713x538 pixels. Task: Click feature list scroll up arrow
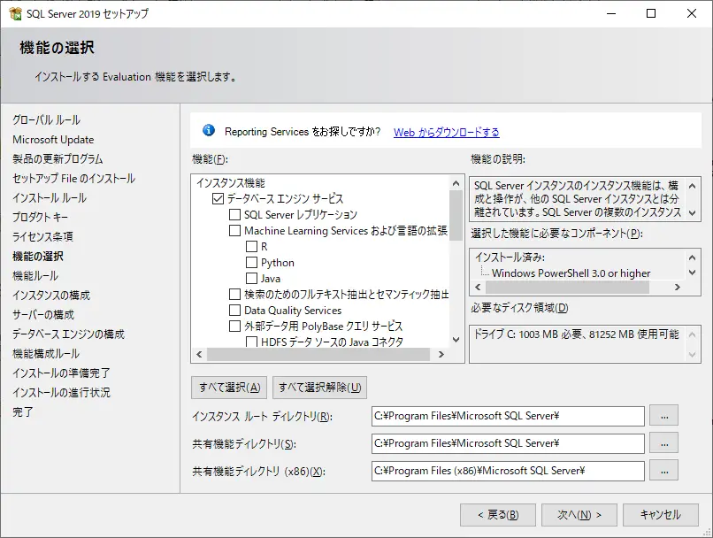point(456,183)
